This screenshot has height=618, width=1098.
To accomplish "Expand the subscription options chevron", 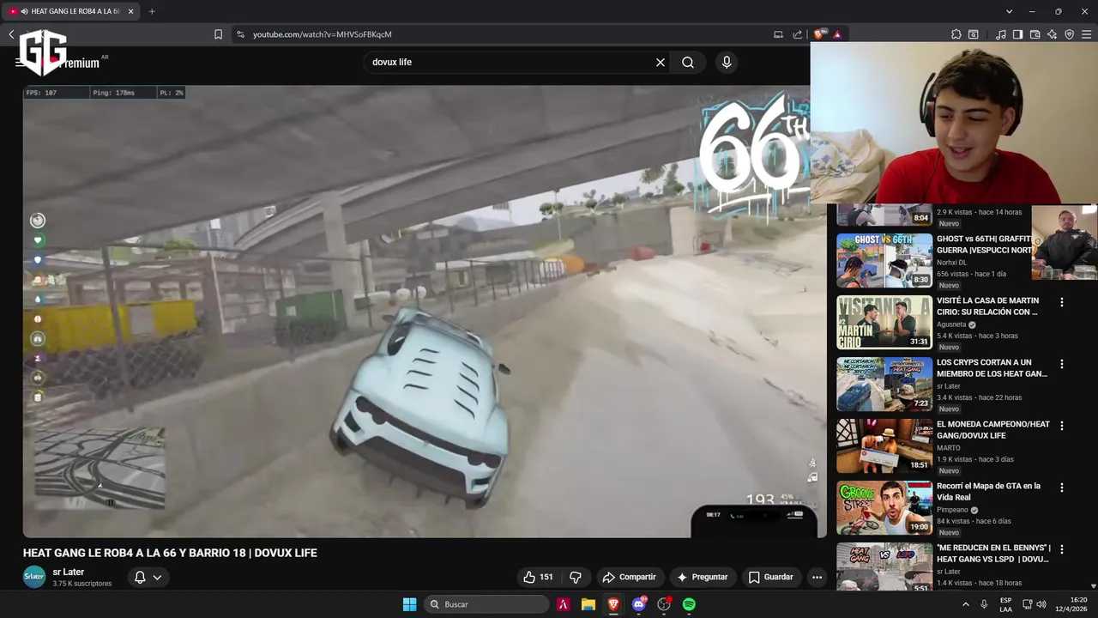I will (x=157, y=577).
